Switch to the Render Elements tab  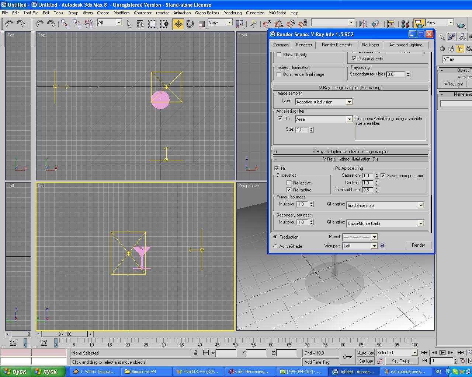337,45
